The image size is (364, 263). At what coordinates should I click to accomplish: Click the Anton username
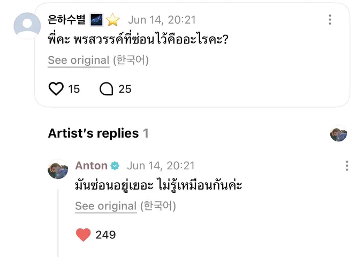[91, 166]
